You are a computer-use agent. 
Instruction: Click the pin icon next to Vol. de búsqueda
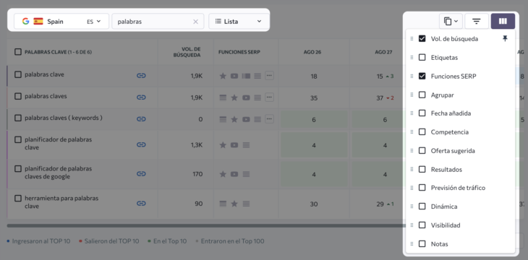coord(505,39)
